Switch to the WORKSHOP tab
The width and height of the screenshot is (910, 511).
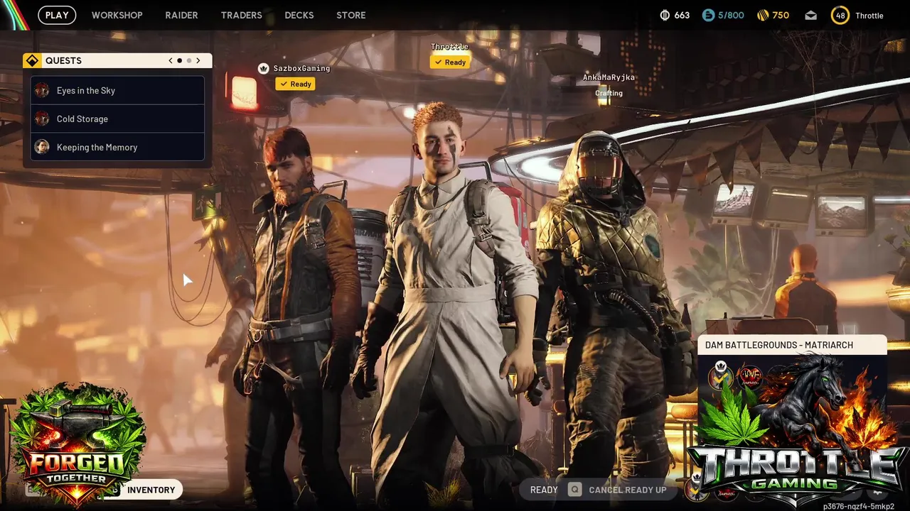pyautogui.click(x=117, y=15)
